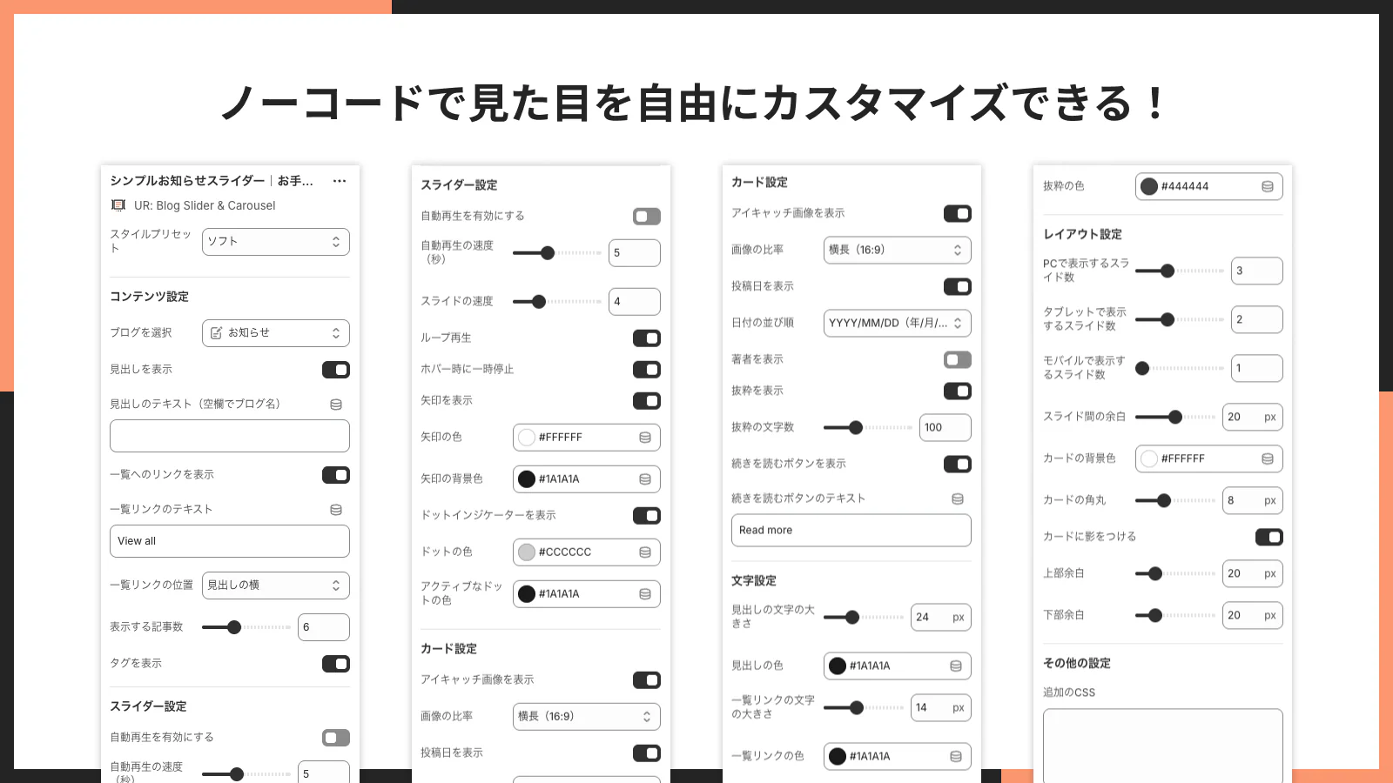The height and width of the screenshot is (783, 1393).
Task: Open the 日付の並び順 format dropdown
Action: (x=897, y=324)
